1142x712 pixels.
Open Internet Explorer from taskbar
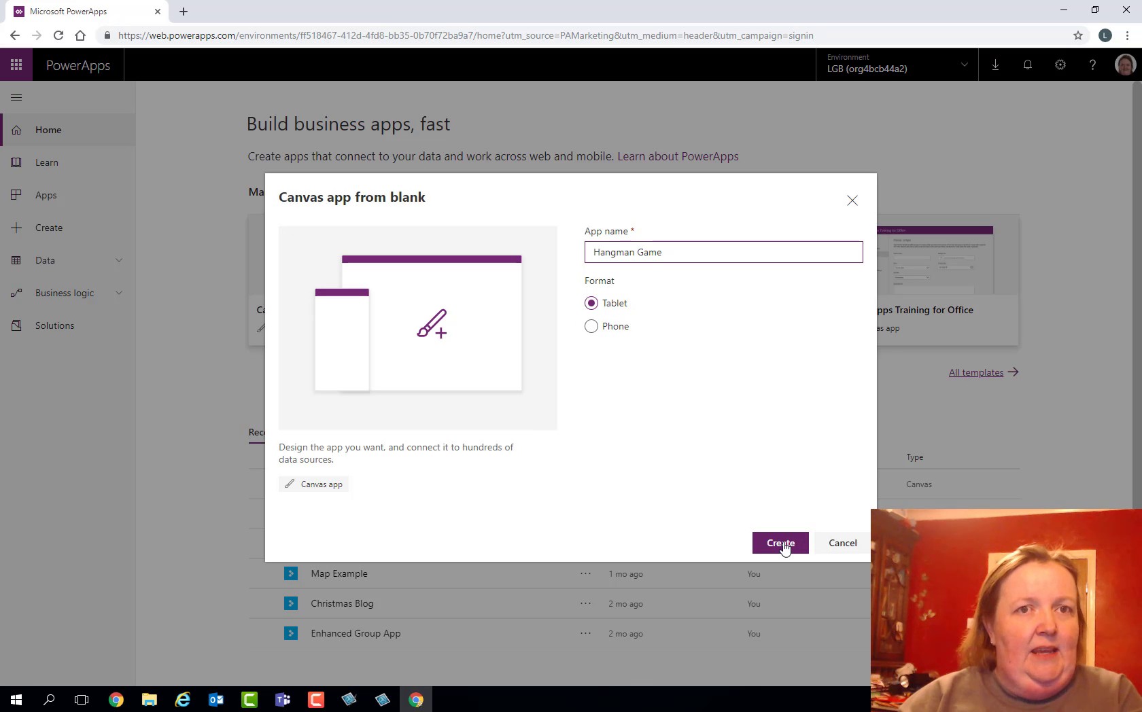coord(183,699)
